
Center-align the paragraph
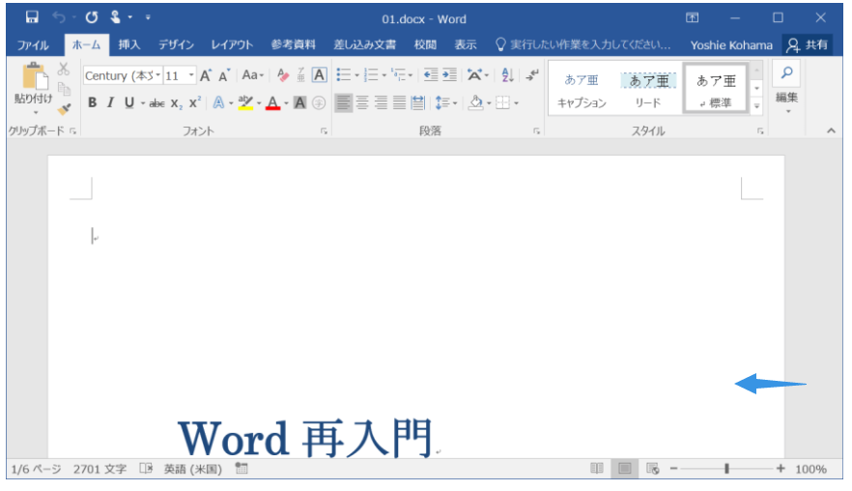click(362, 102)
